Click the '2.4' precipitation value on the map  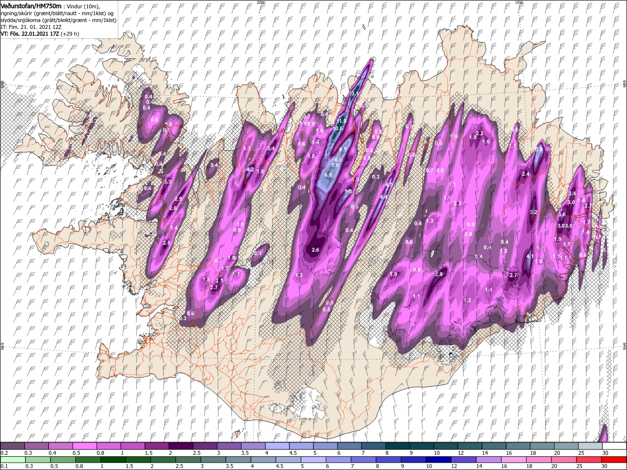tap(526, 174)
